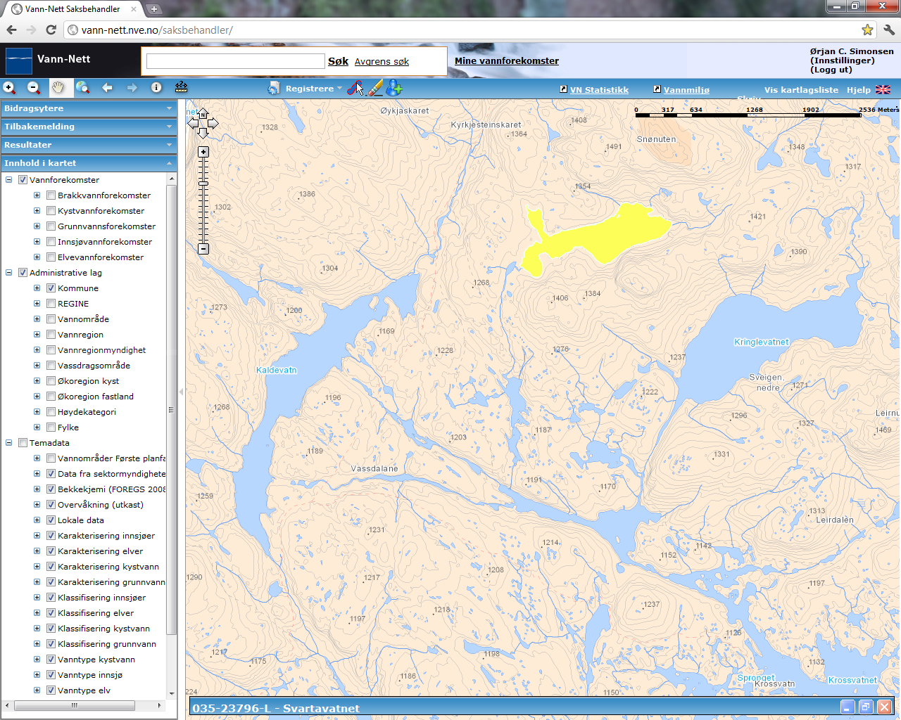Expand the Tilbakemelding panel
Viewport: 901px width, 720px height.
point(89,127)
